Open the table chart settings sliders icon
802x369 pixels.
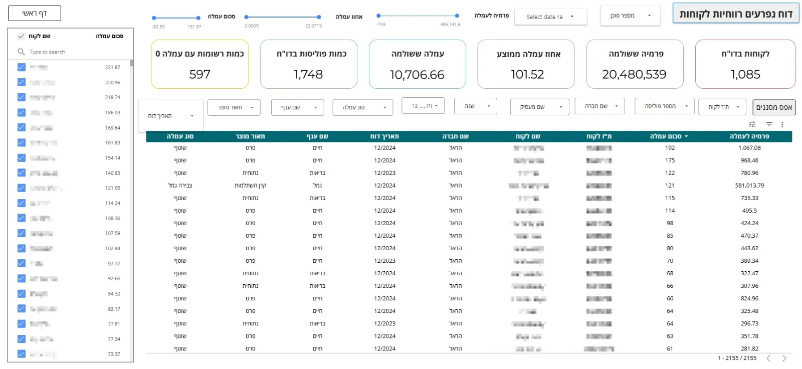(752, 124)
